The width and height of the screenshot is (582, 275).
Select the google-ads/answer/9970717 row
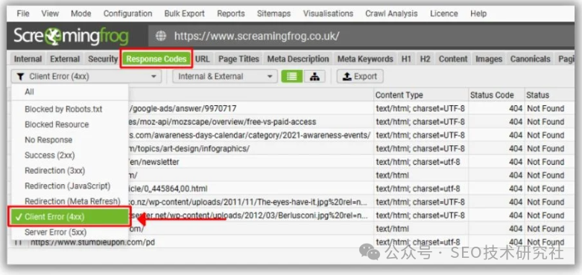click(291, 109)
